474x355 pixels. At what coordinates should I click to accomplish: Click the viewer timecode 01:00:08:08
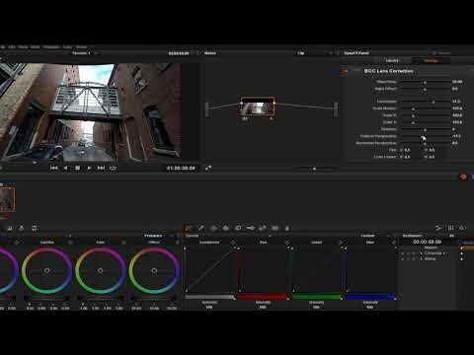click(x=181, y=168)
